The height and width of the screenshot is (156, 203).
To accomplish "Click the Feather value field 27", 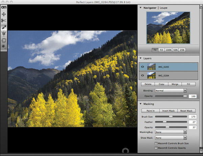I will tap(193, 122).
